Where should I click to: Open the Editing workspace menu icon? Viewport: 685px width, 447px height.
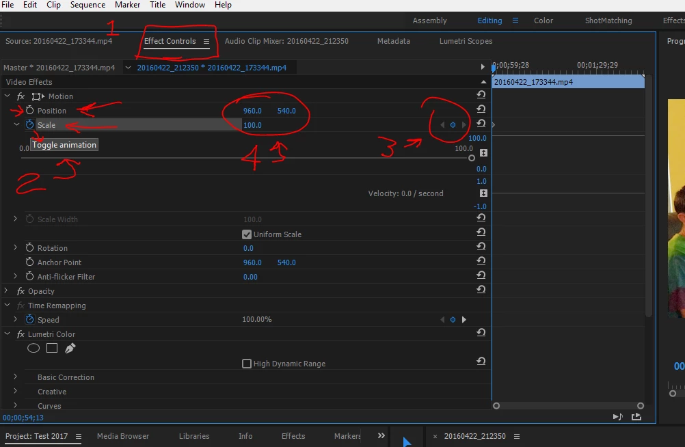(515, 21)
